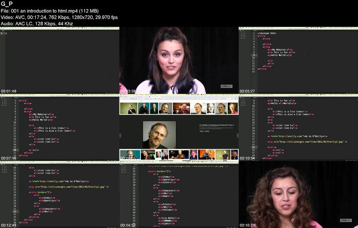Click the "<!doctype html>" line in 00:05:27 frame
358x228 pixels.
point(267,33)
